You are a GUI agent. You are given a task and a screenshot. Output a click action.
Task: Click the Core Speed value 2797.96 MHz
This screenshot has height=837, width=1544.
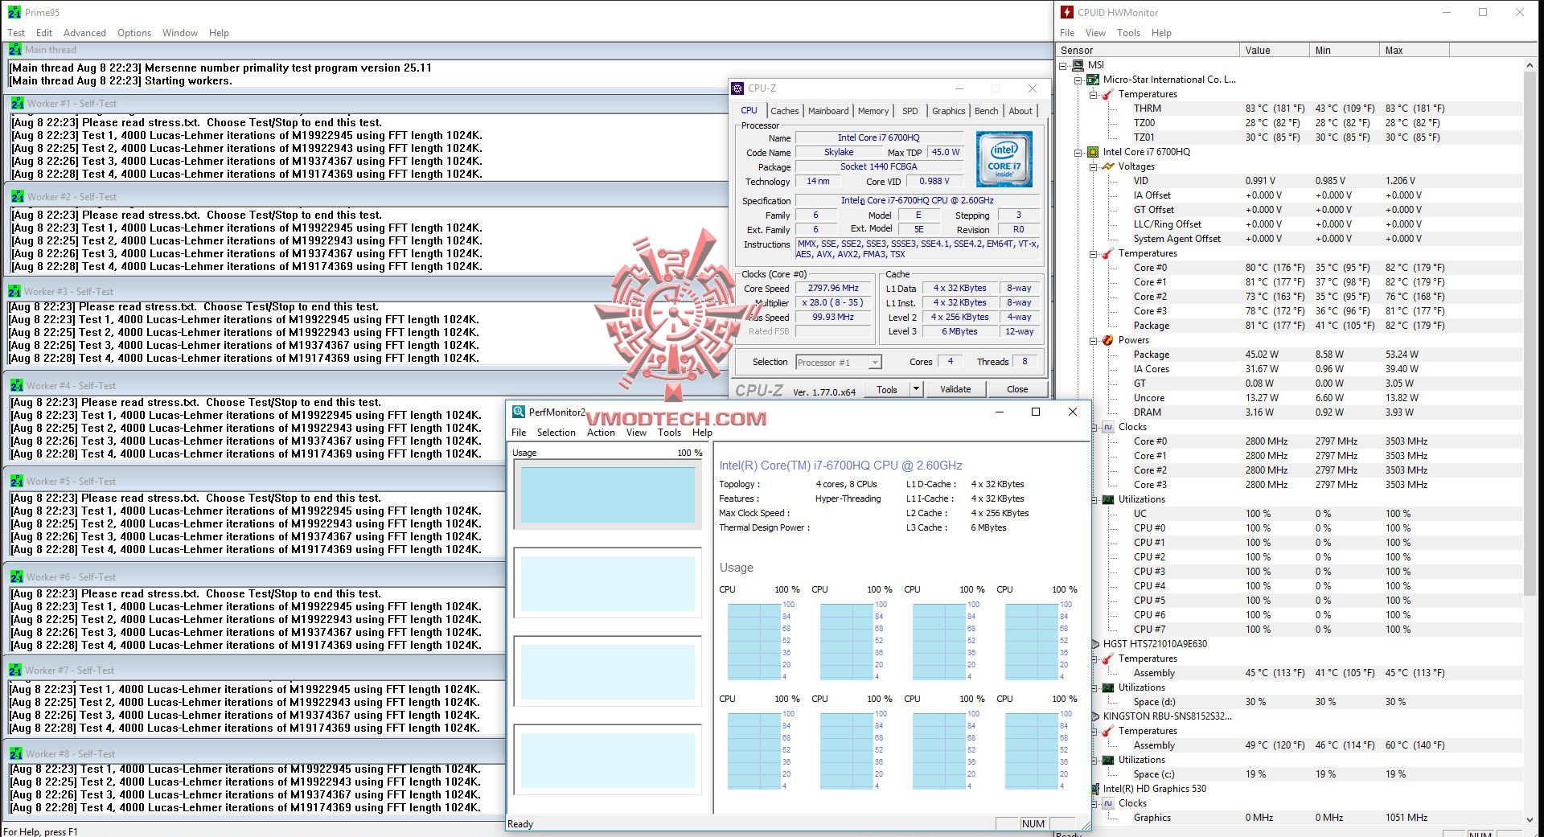[x=834, y=288]
